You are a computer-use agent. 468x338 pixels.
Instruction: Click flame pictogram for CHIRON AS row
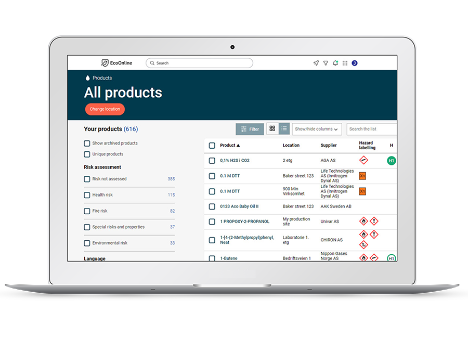363,235
